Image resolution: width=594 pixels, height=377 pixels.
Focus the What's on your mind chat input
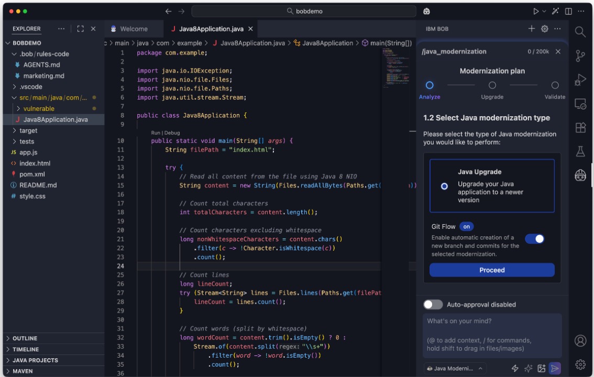tap(492, 335)
